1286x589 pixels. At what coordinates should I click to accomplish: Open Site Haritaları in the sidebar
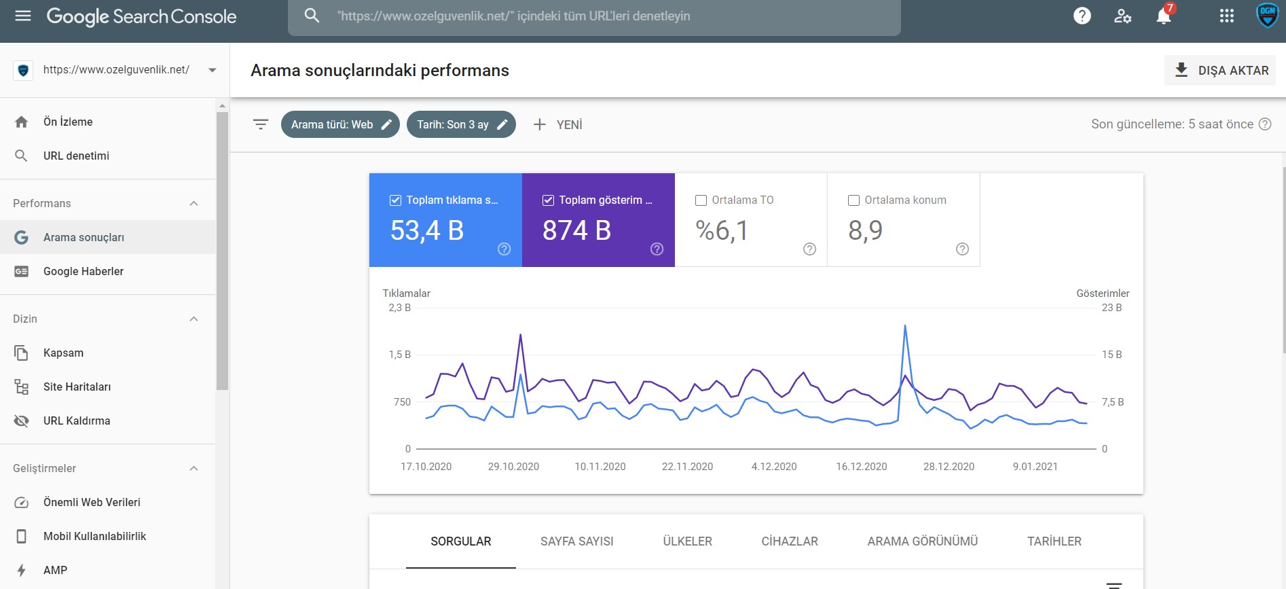(108, 387)
